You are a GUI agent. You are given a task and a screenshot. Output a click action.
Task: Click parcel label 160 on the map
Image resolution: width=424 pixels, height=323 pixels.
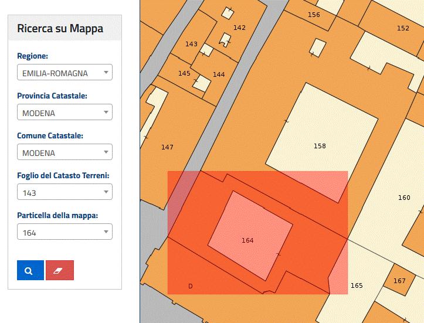pos(404,198)
